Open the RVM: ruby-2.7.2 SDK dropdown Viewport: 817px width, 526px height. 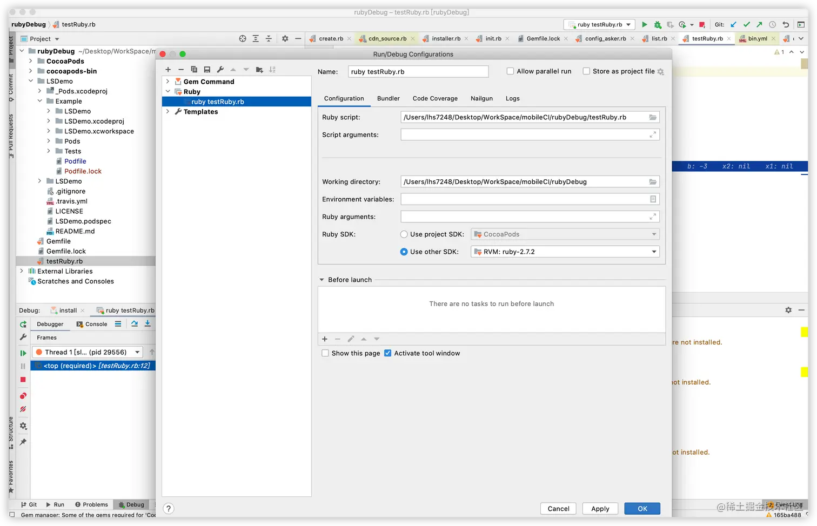[565, 252]
